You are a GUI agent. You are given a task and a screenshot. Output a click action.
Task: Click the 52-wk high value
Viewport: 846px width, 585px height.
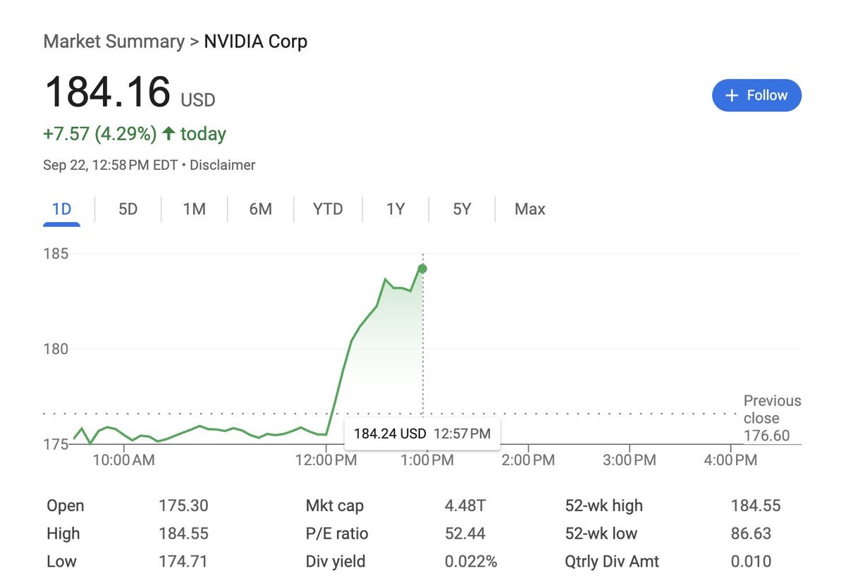(x=756, y=505)
